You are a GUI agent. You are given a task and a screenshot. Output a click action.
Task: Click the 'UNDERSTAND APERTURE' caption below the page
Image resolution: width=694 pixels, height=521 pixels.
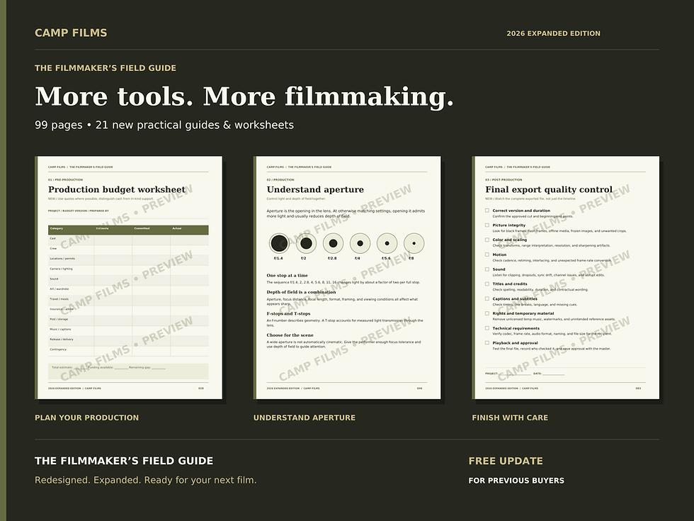pyautogui.click(x=305, y=418)
